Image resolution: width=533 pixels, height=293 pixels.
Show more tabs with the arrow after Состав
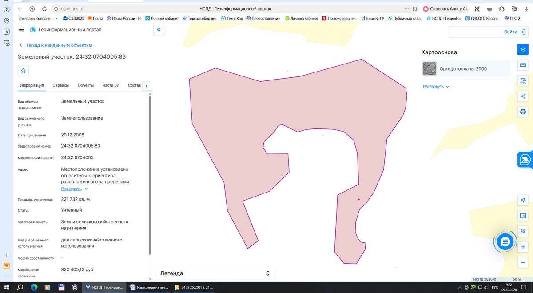[x=147, y=86]
